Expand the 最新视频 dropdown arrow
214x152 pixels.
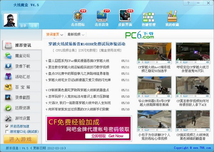(x=83, y=35)
